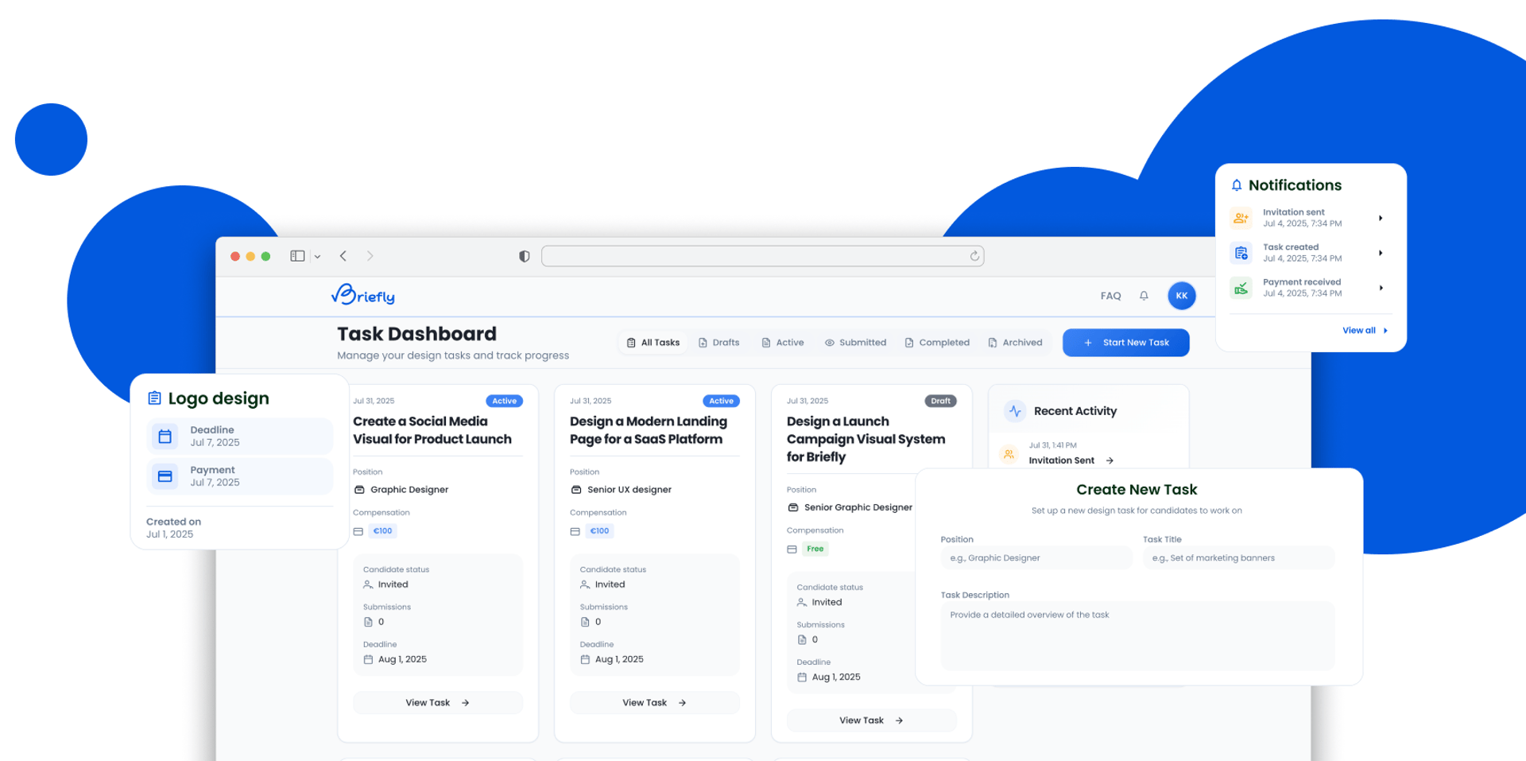Click the Invitation Sent activity user icon
1526x761 pixels.
(1009, 454)
